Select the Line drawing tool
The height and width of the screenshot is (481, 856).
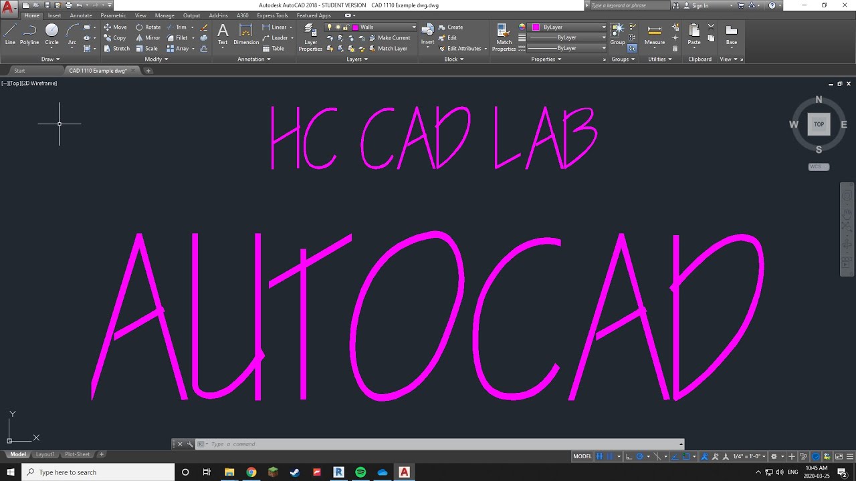(x=10, y=33)
